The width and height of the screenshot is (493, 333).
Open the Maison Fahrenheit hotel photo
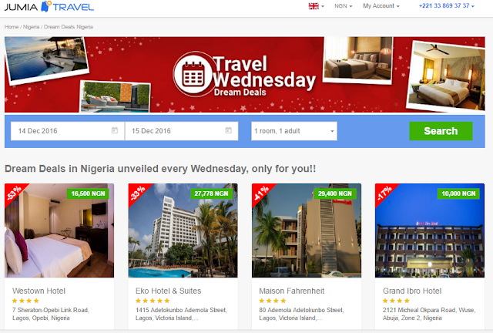(307, 230)
